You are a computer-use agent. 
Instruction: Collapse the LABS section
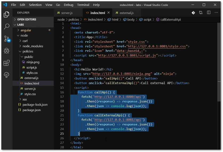[33, 25]
